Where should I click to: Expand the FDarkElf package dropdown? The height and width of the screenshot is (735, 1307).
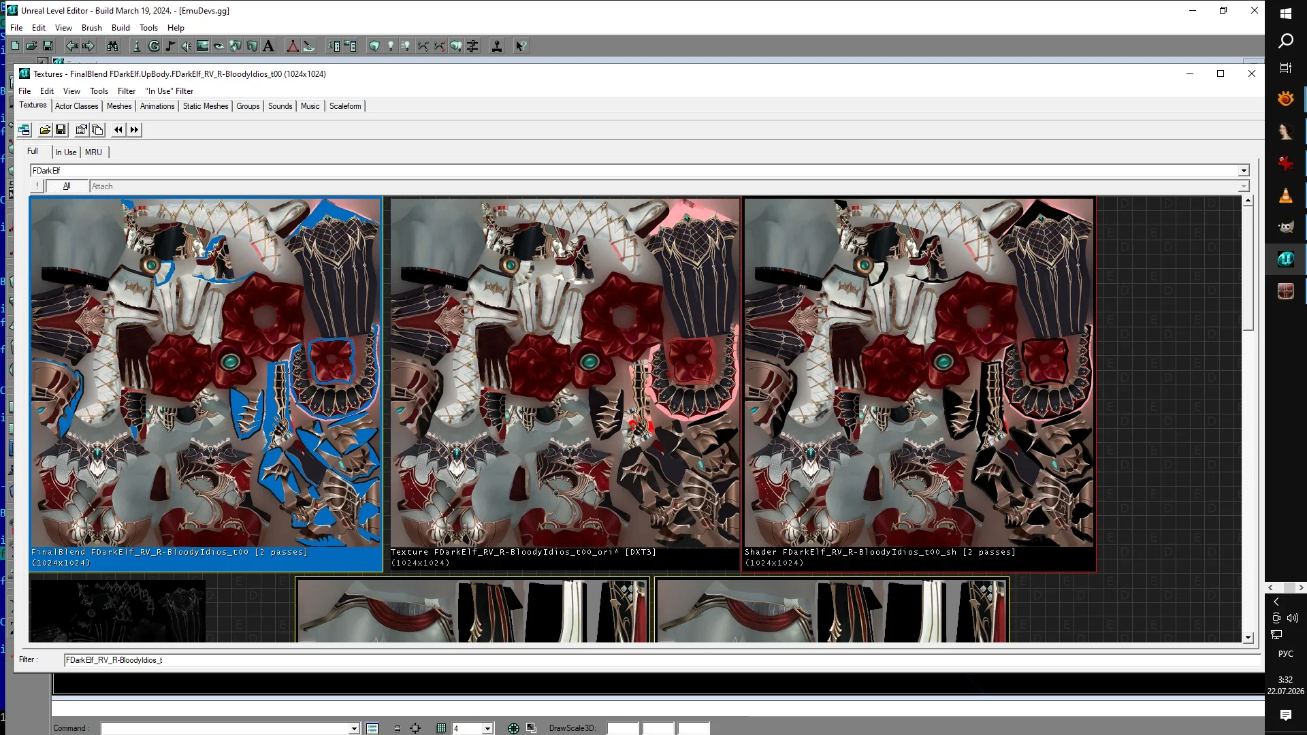pyautogui.click(x=1244, y=171)
